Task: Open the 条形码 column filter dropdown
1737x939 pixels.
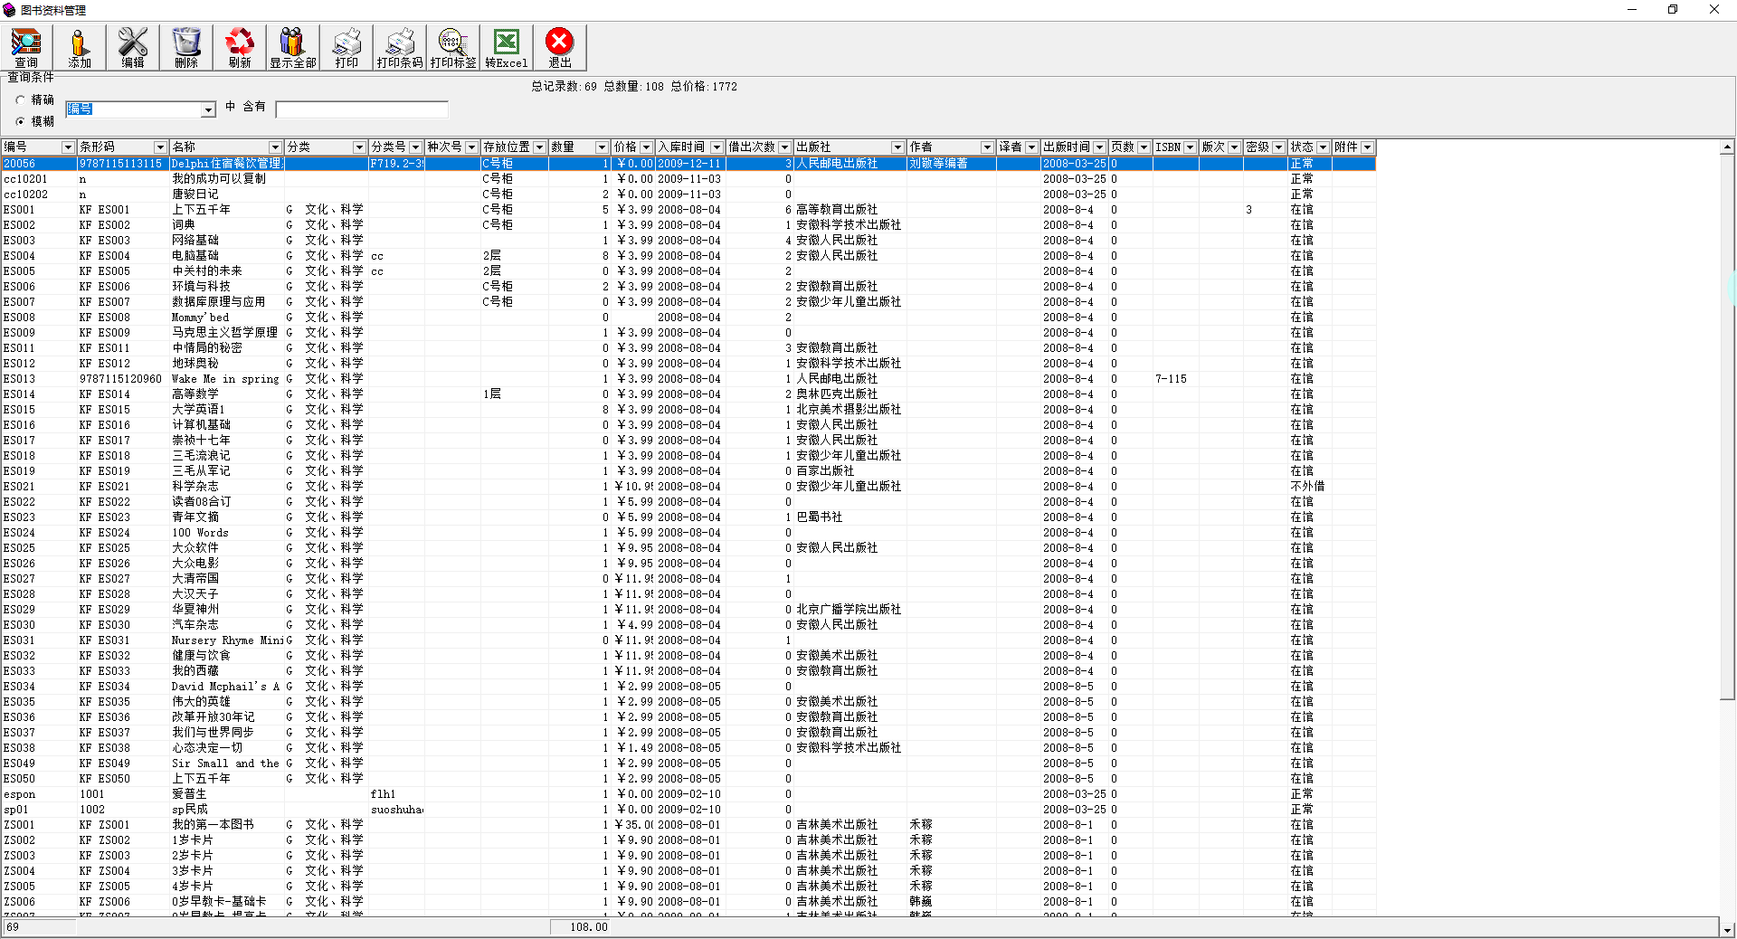Action: 160,147
